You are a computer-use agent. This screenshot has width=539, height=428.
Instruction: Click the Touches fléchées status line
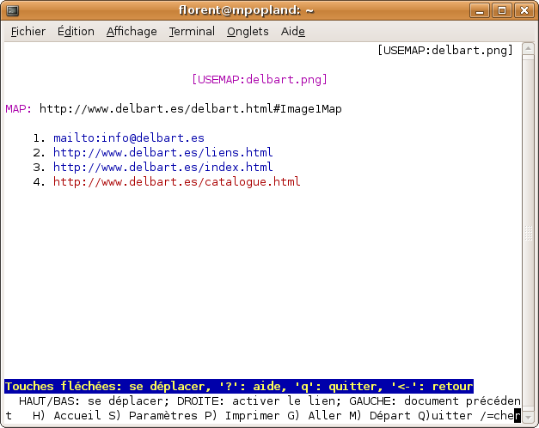point(239,387)
